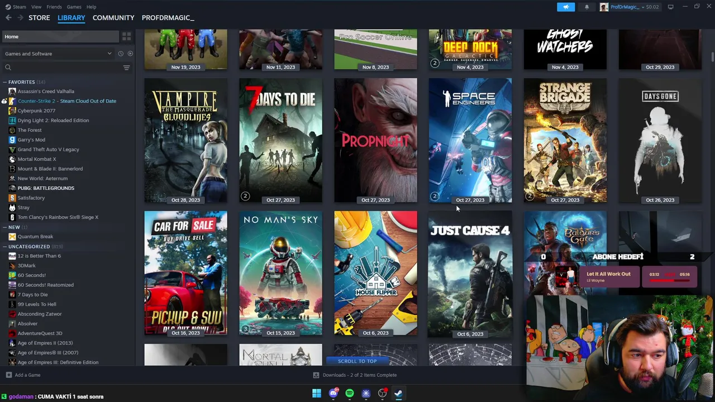715x402 pixels.
Task: Click the SCROLL TO TOP button
Action: click(x=357, y=361)
